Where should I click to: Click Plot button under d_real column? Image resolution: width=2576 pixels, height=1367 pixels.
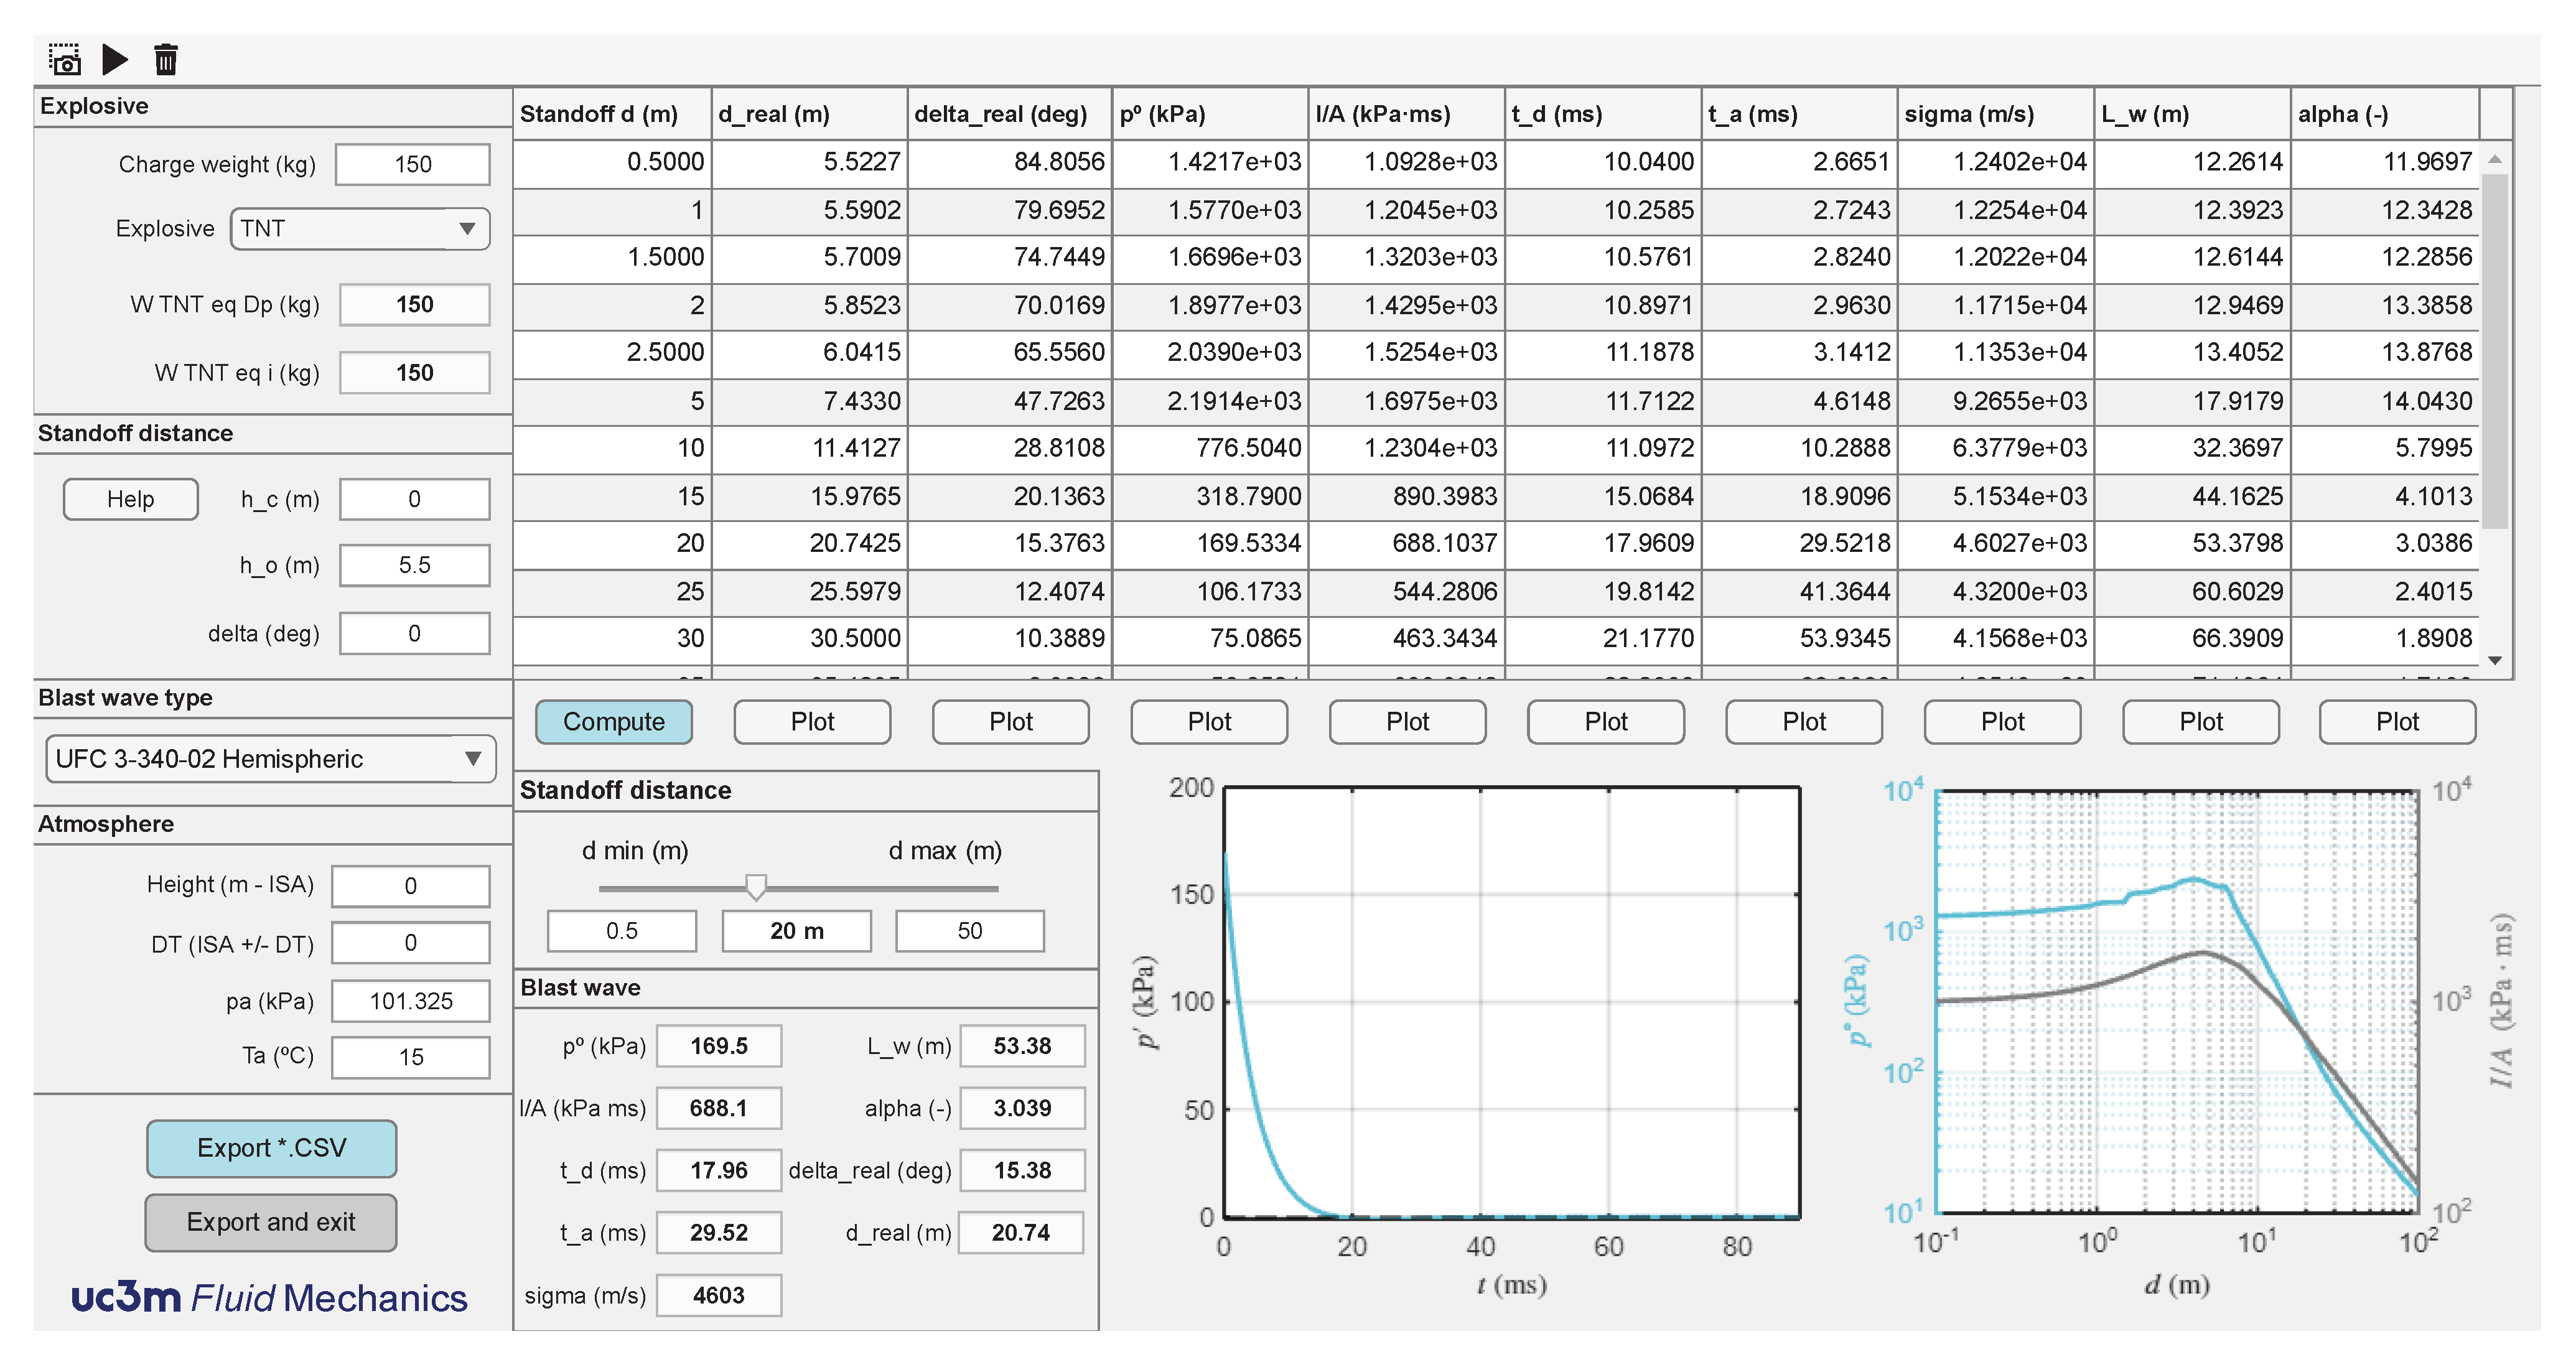coord(811,722)
